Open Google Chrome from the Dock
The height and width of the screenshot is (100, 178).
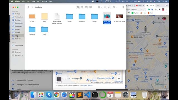point(56,95)
